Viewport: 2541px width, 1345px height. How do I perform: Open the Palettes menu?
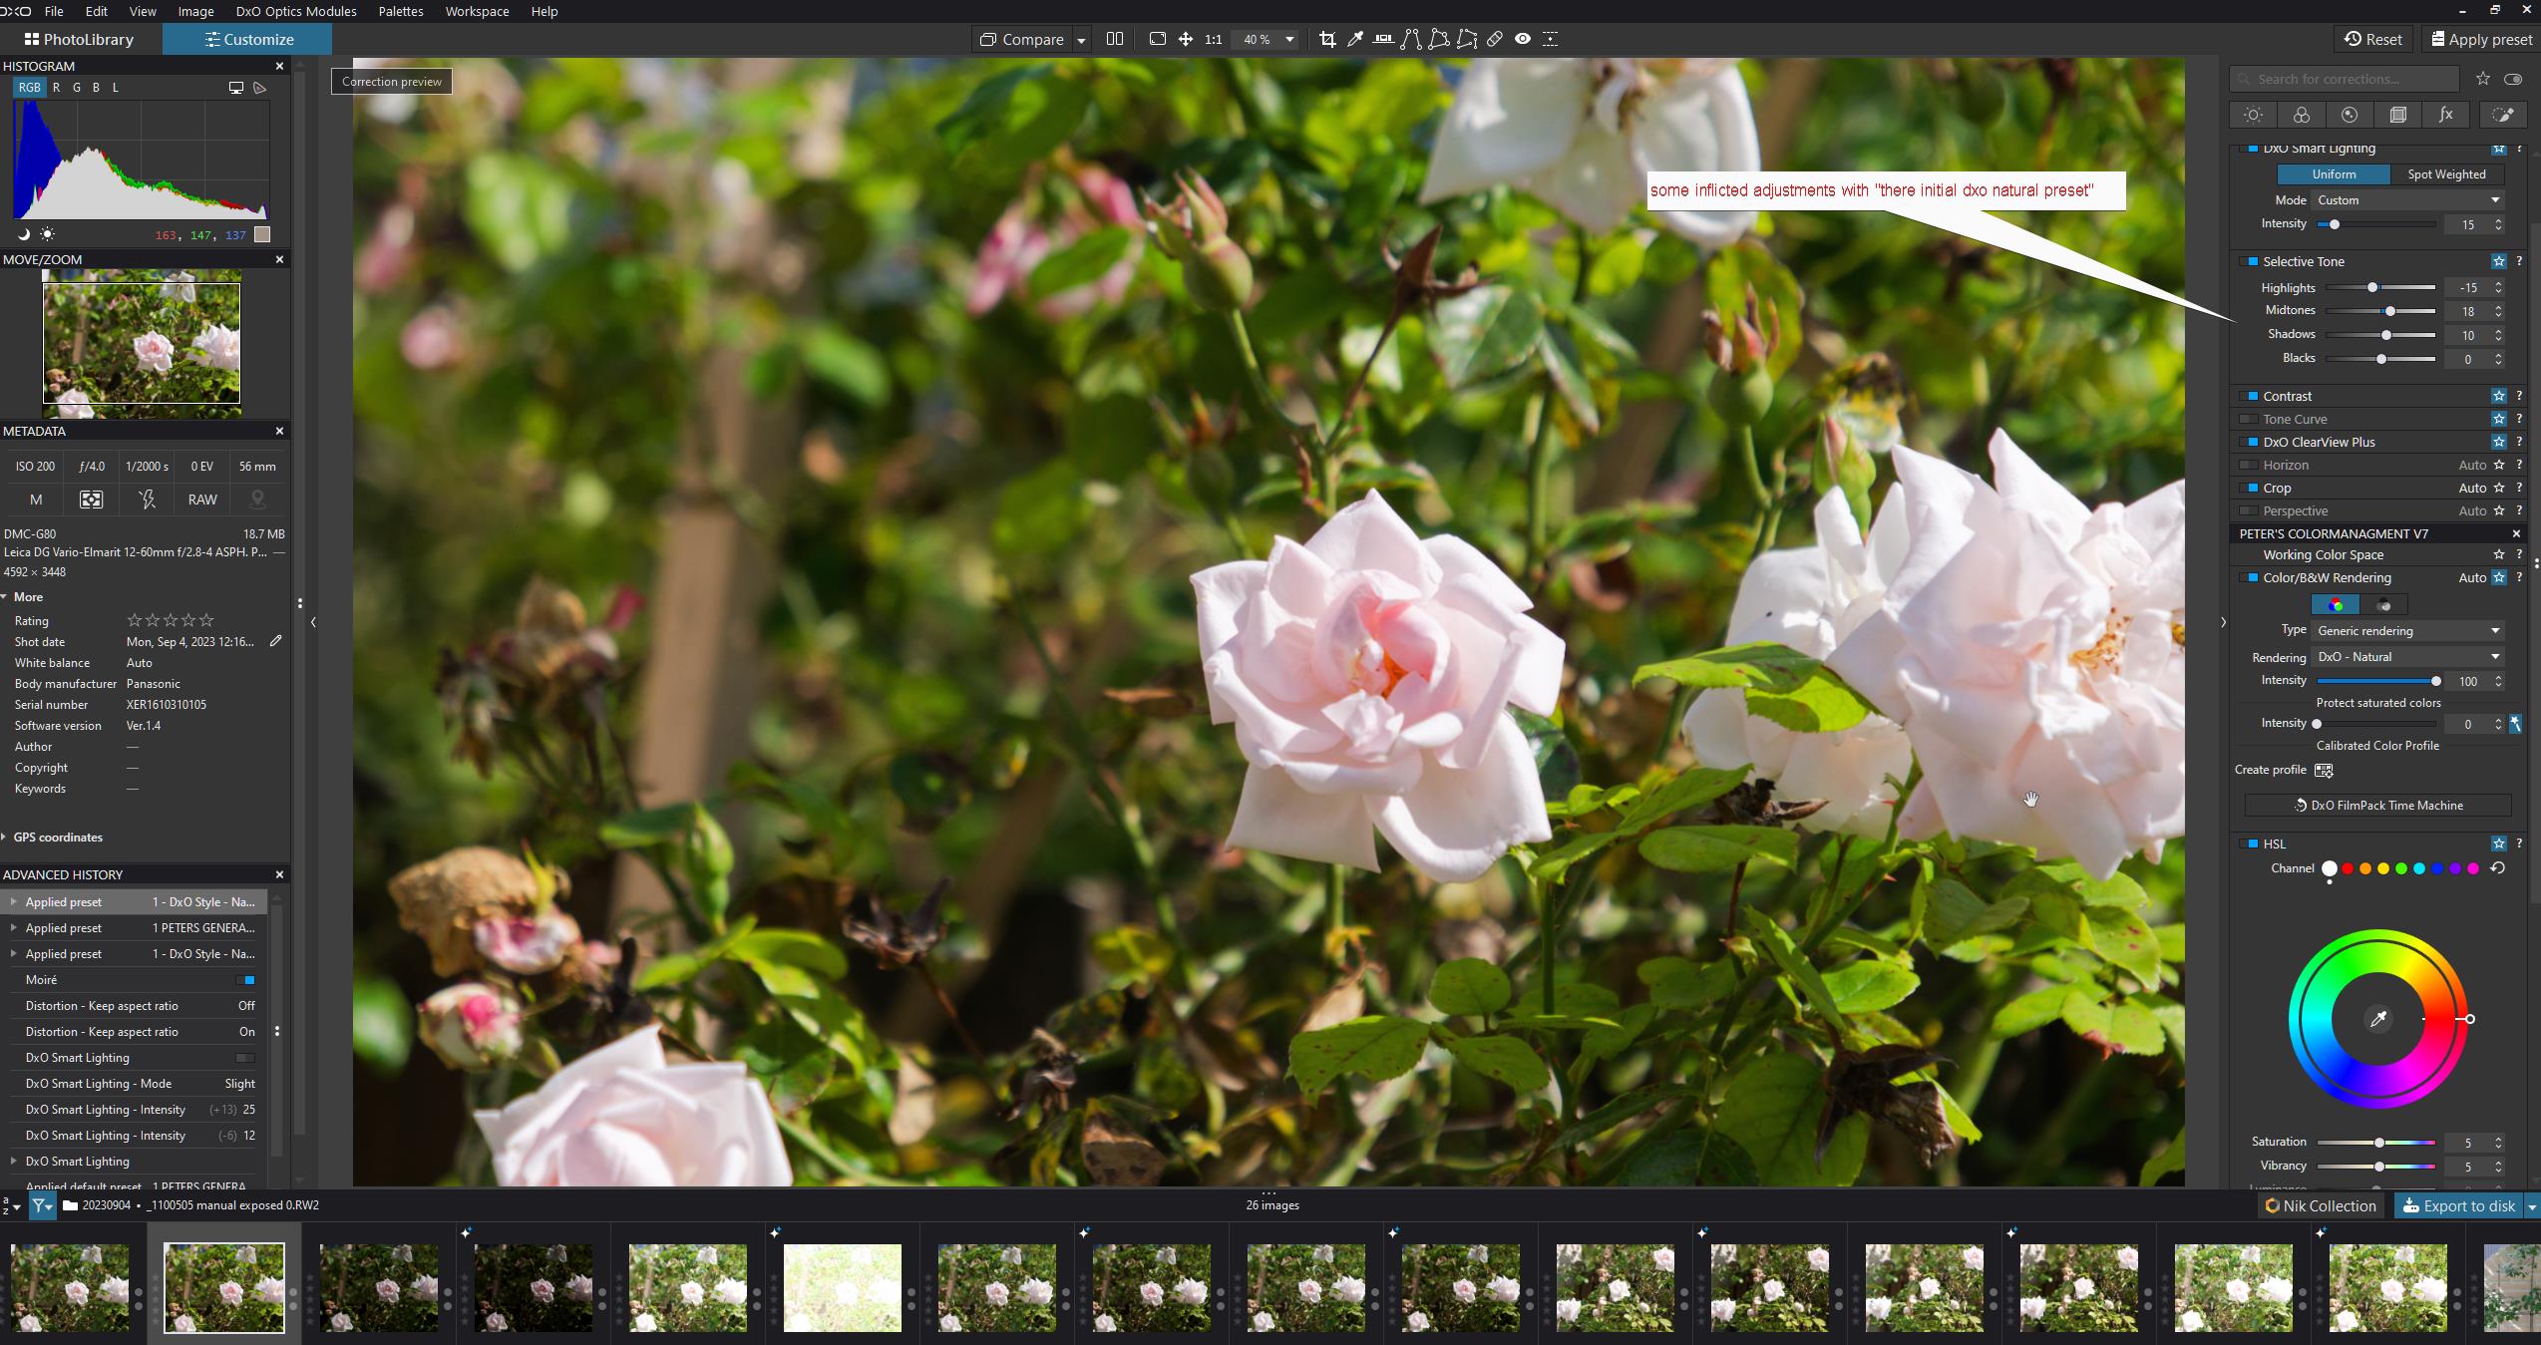(401, 11)
